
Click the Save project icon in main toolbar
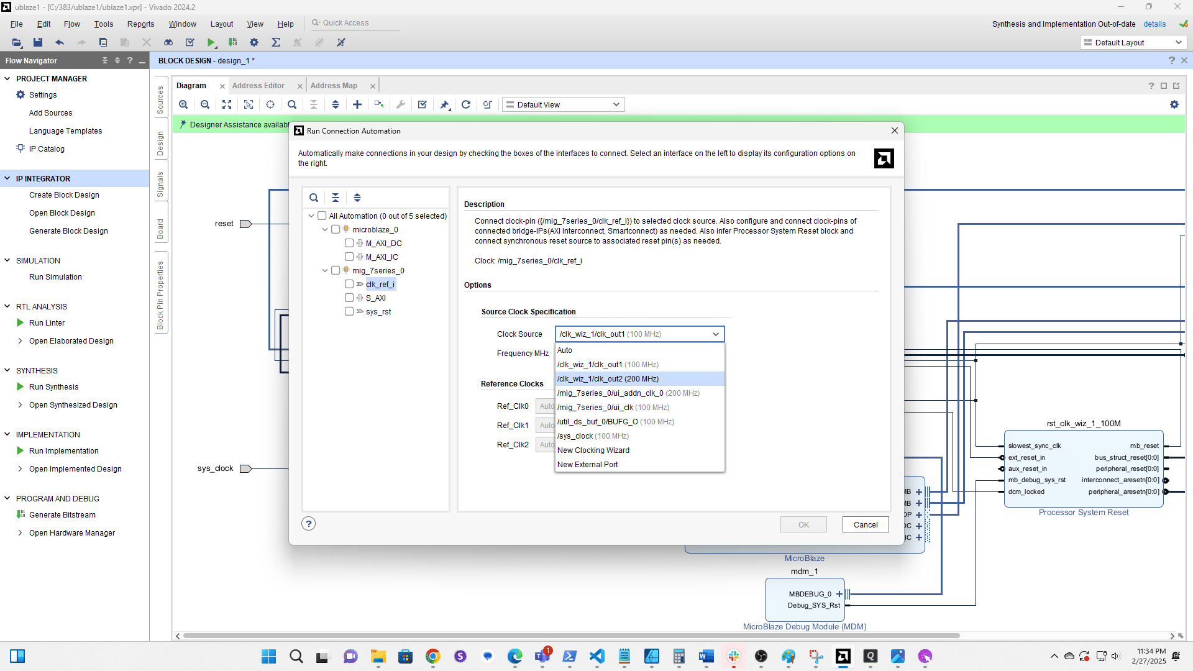[38, 42]
